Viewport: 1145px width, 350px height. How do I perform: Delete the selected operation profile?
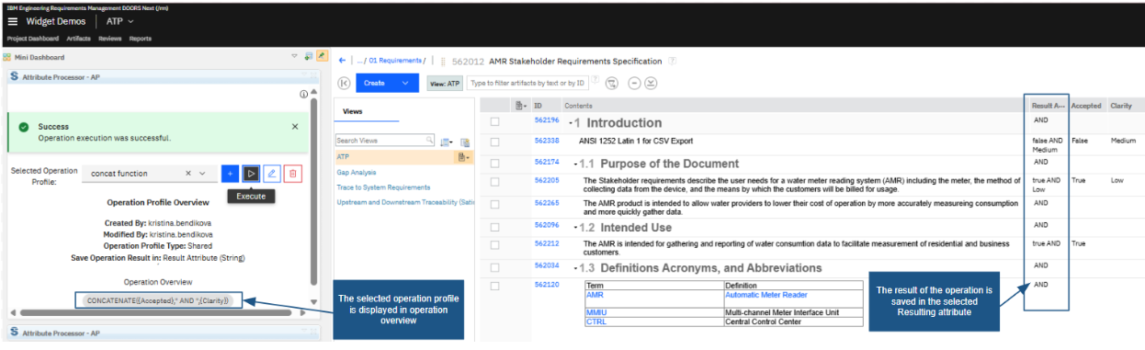[x=293, y=173]
